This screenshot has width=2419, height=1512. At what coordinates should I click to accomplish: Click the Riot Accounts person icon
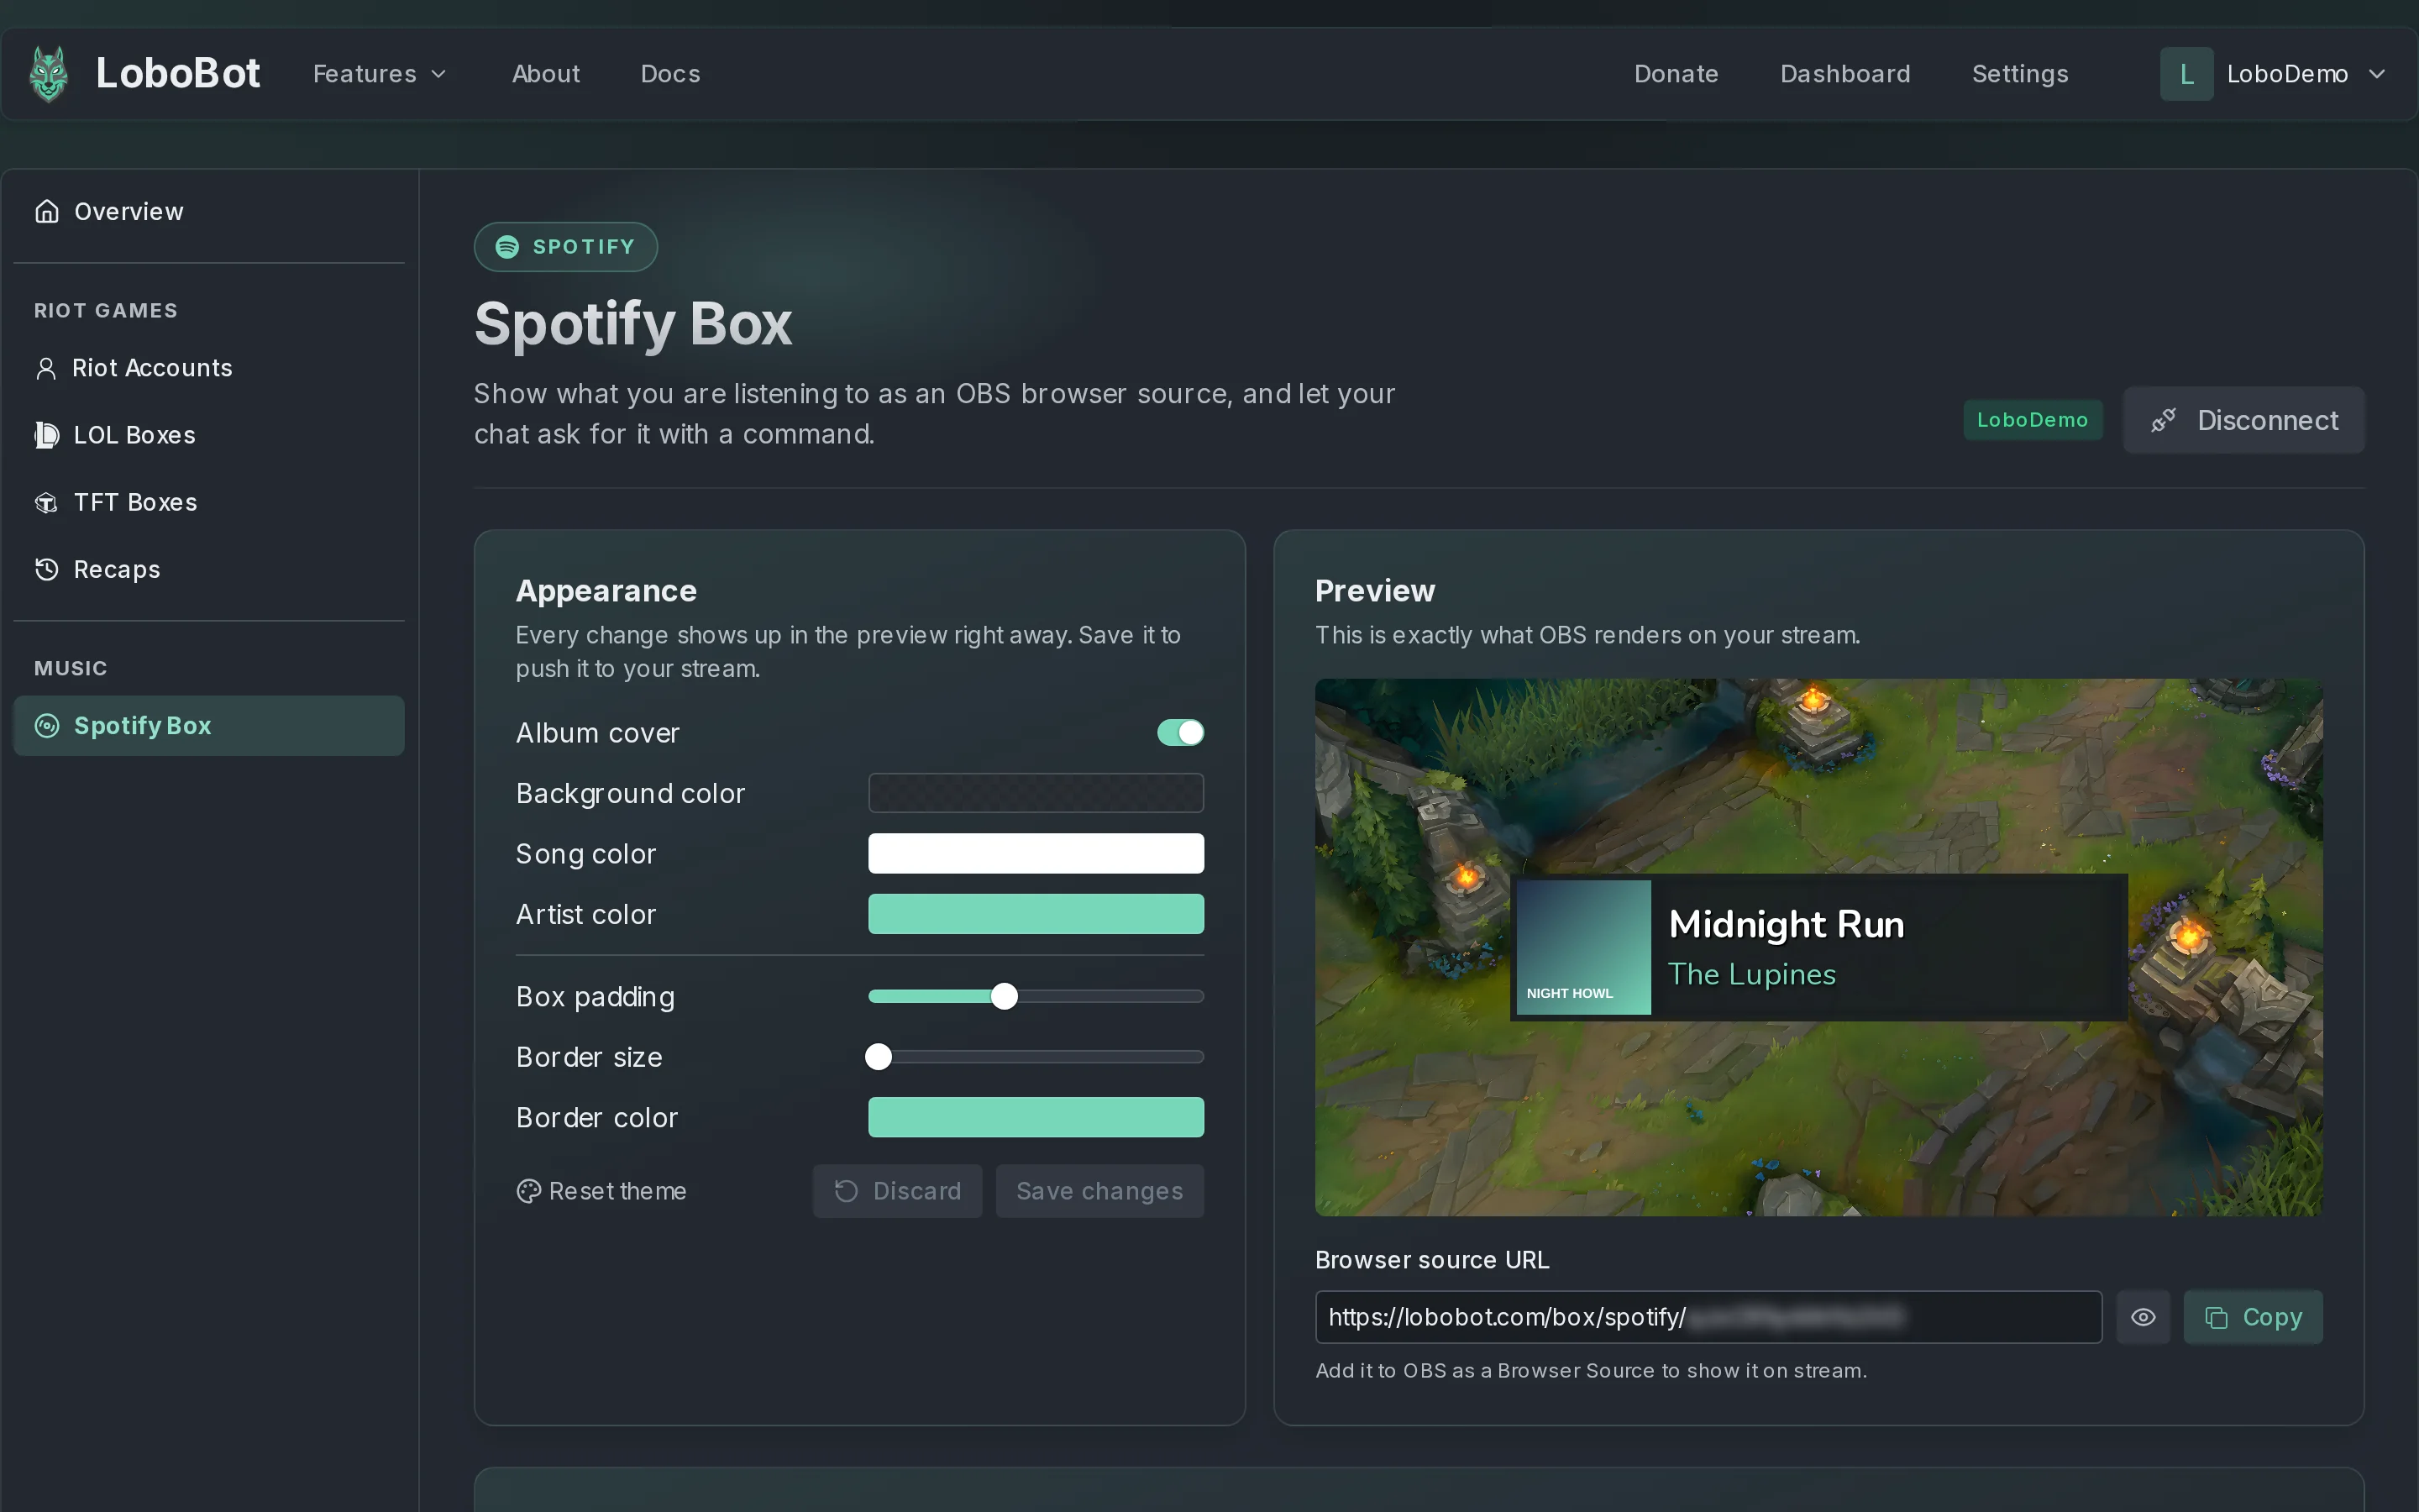pyautogui.click(x=46, y=368)
